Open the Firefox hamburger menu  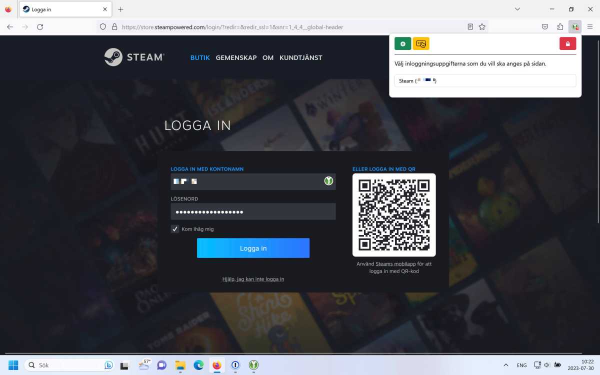tap(590, 26)
